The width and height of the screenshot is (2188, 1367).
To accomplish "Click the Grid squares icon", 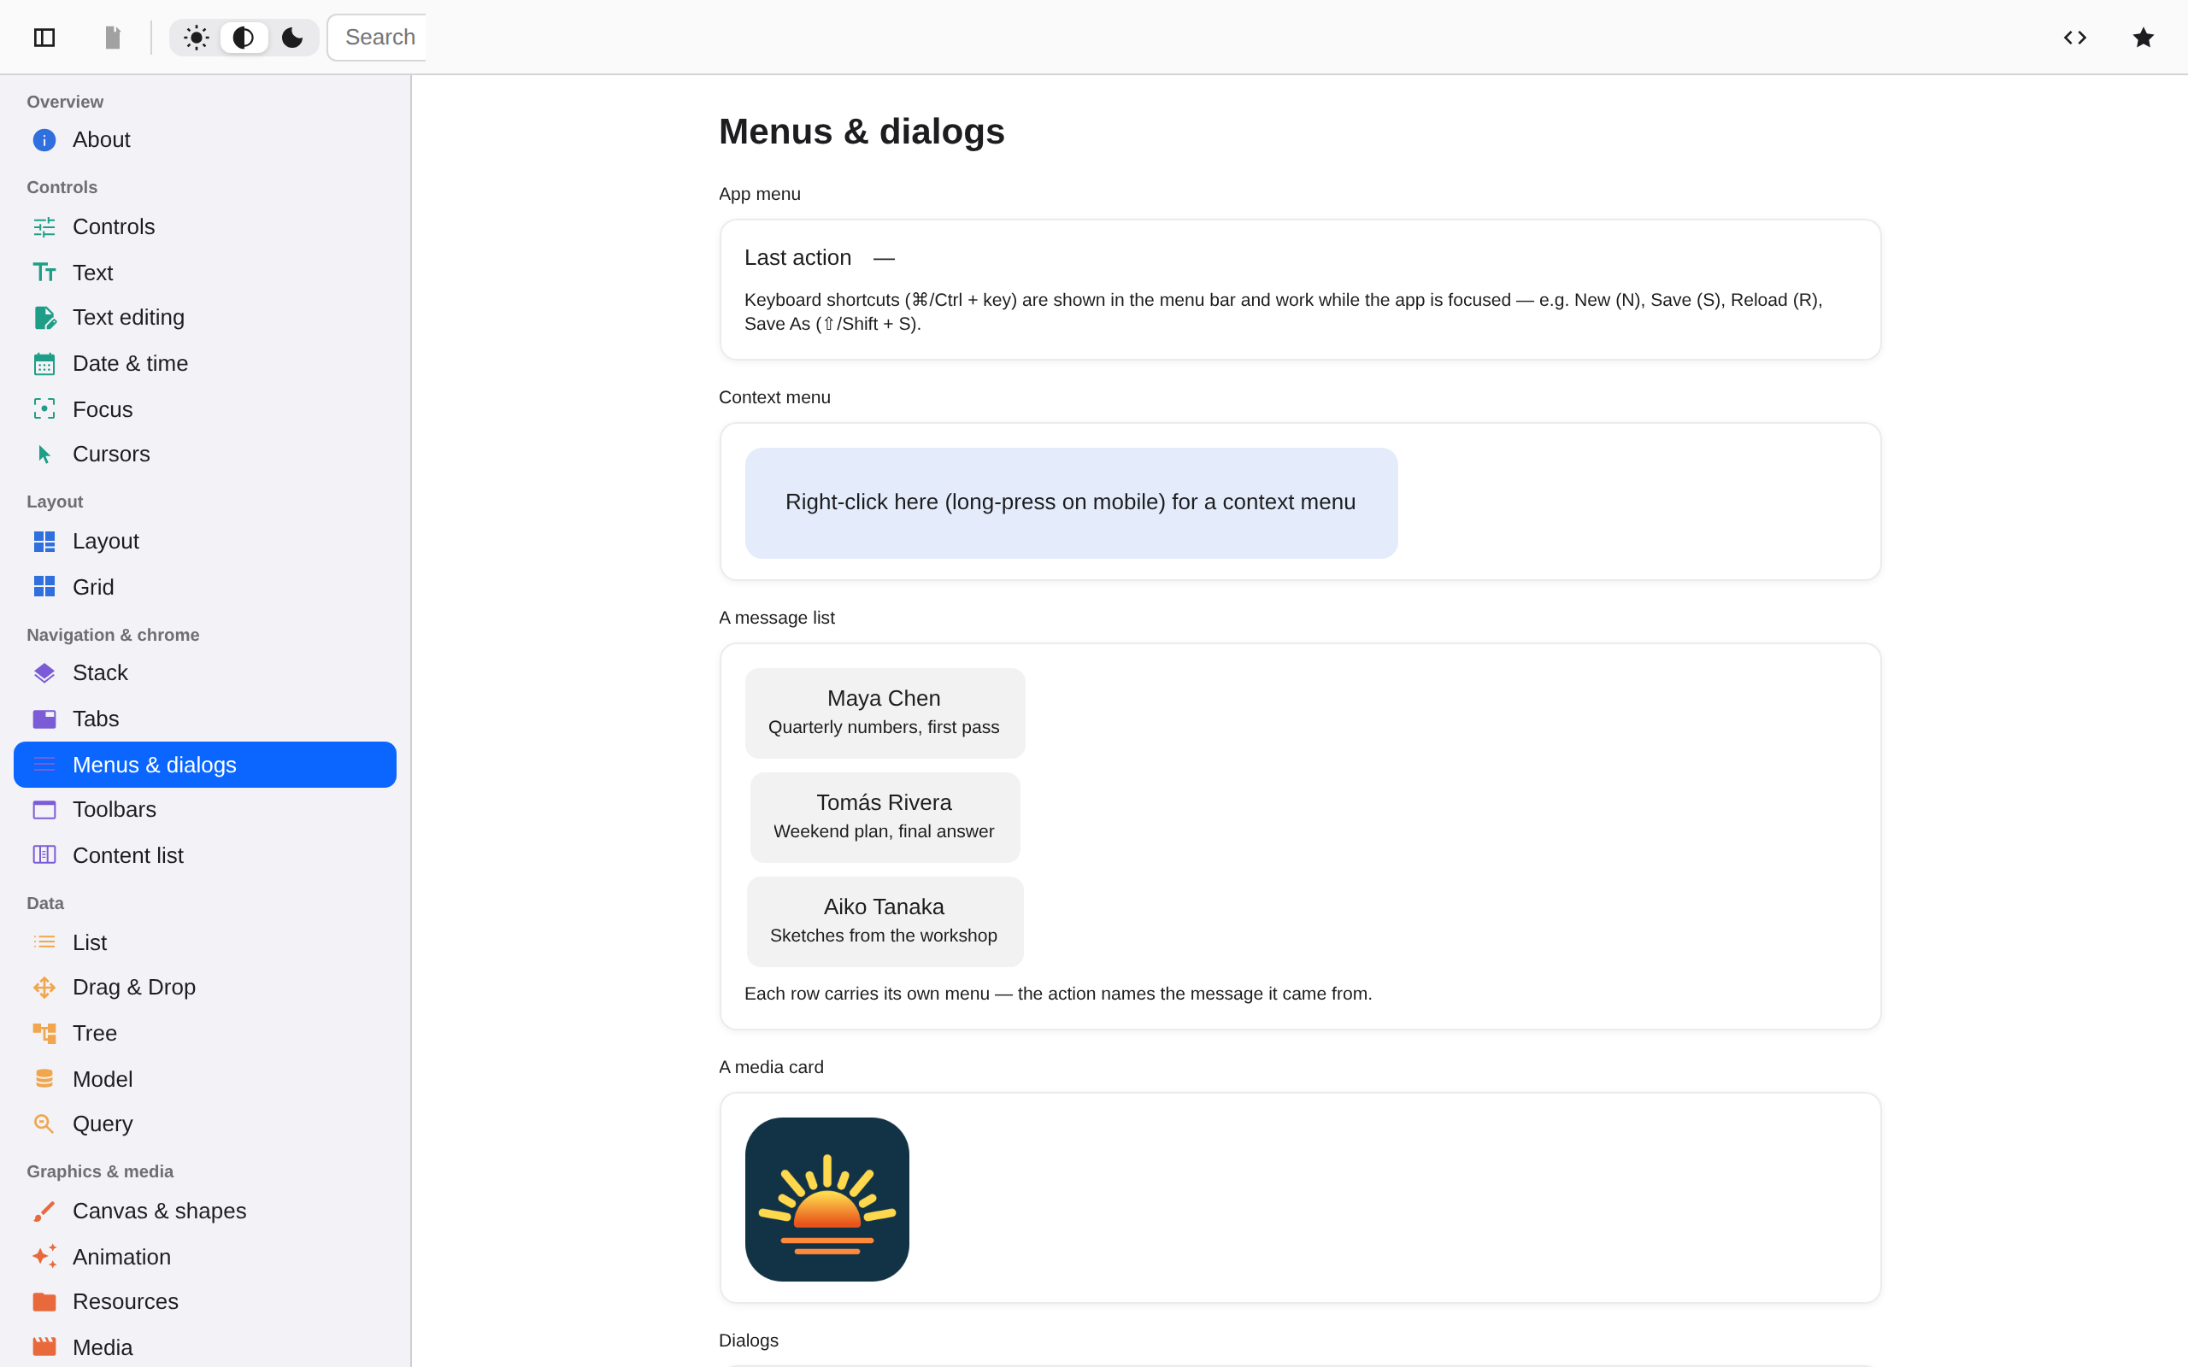I will click(x=44, y=587).
